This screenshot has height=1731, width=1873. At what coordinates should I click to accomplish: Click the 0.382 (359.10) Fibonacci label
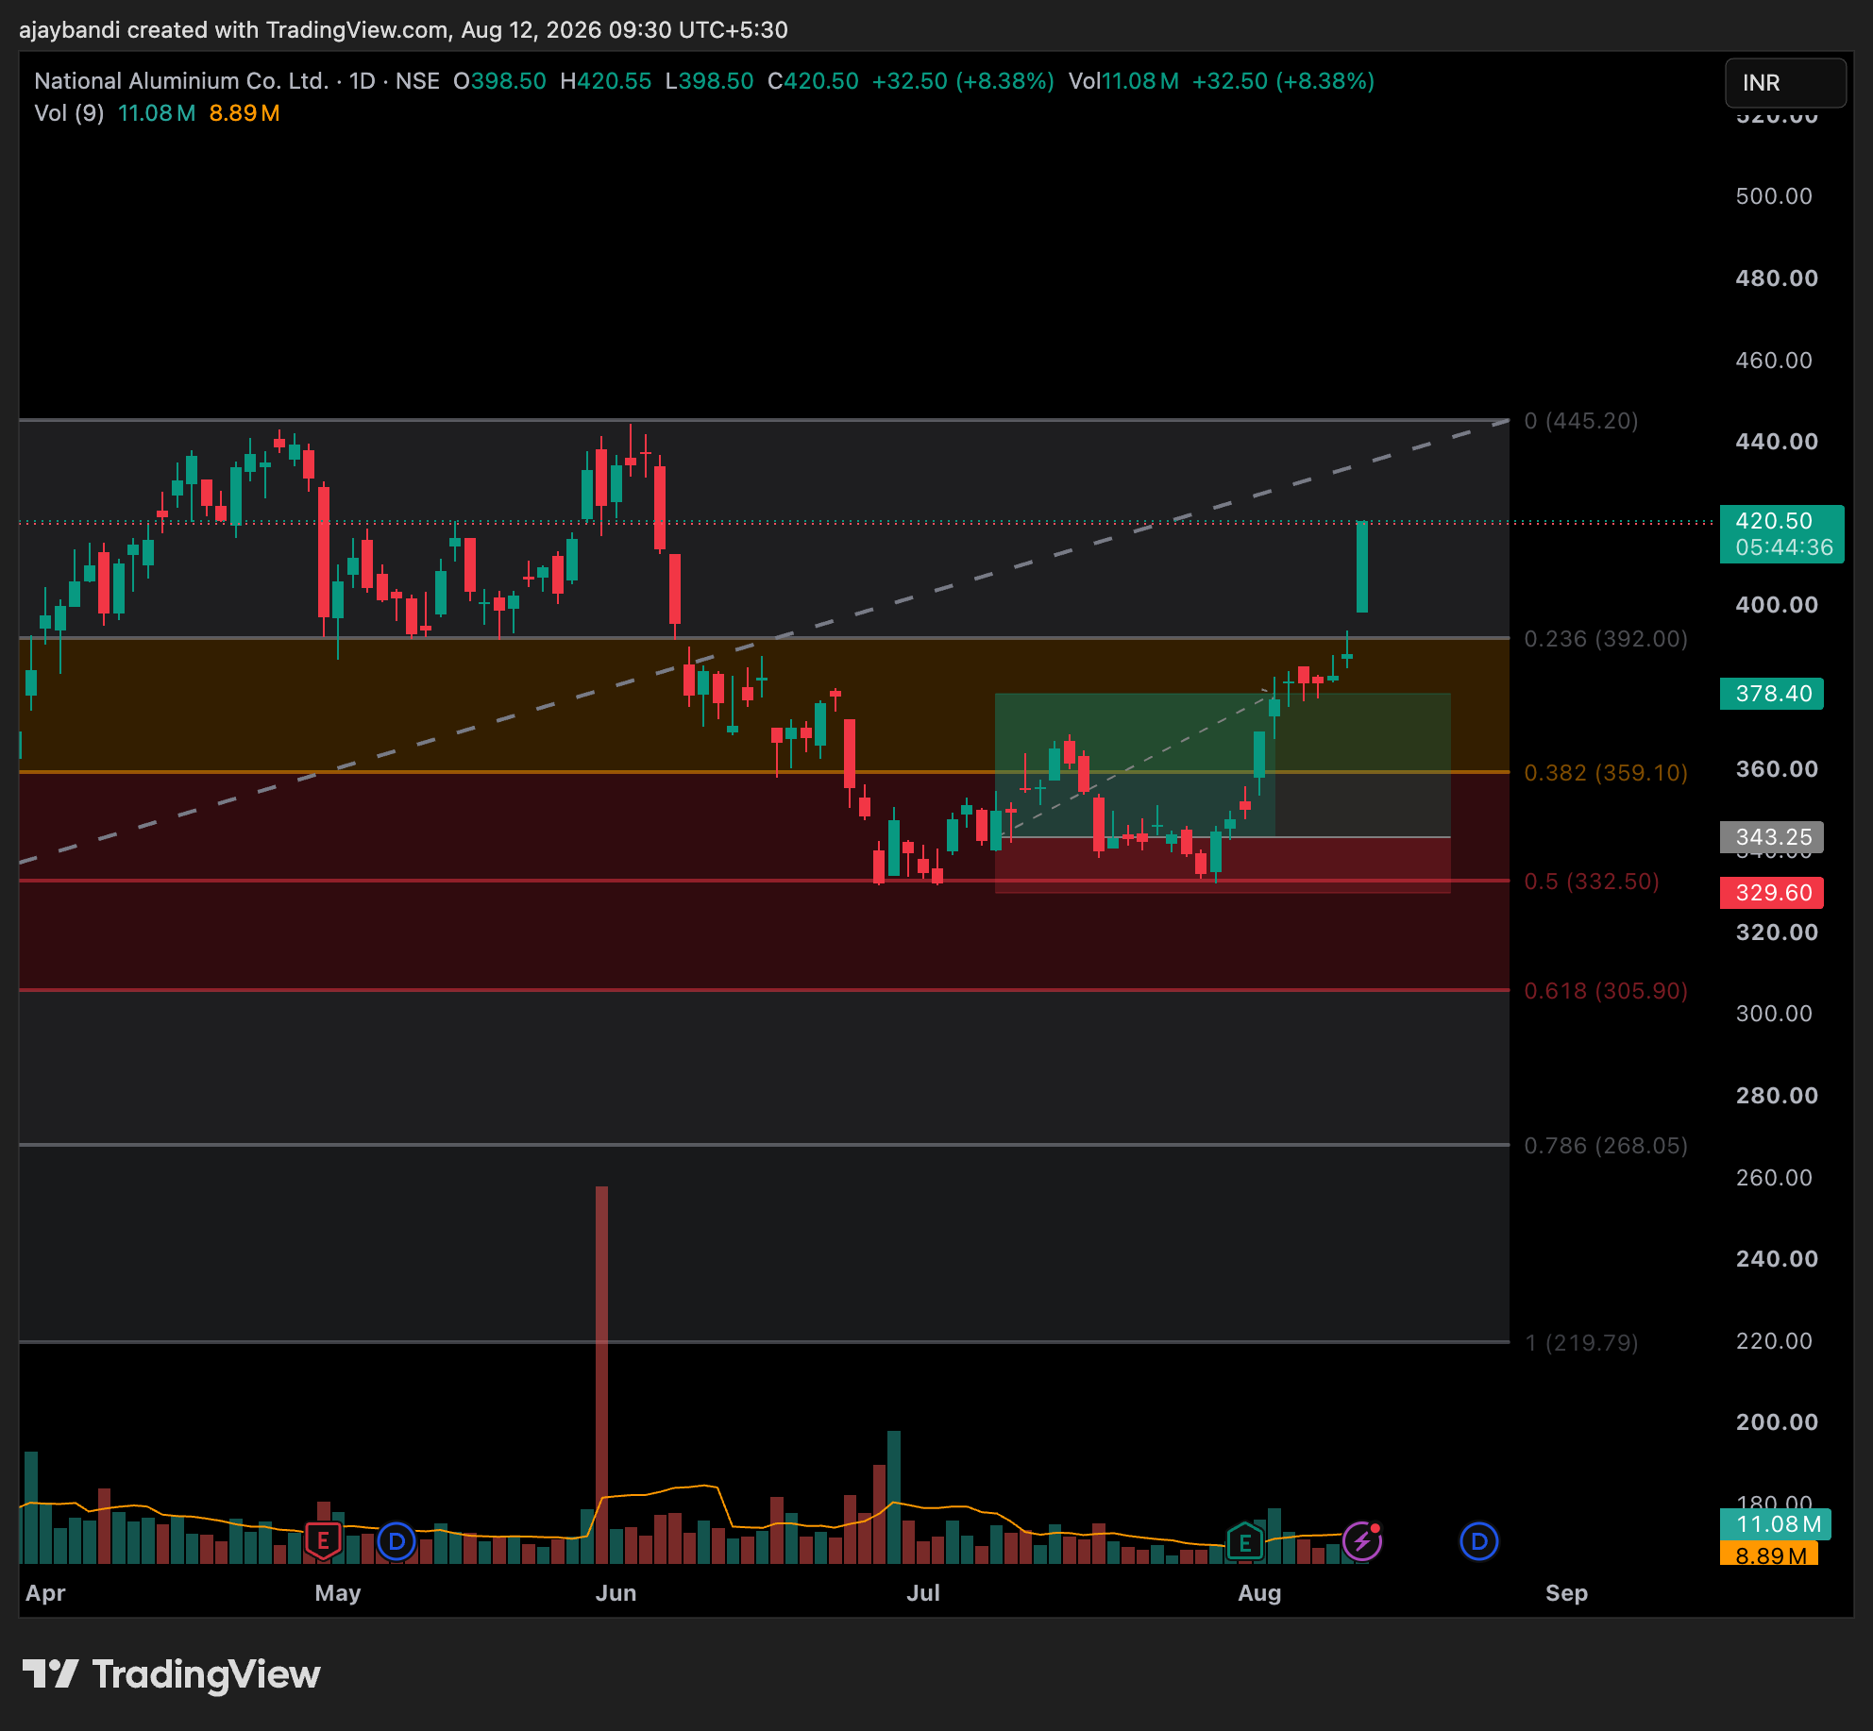(1606, 773)
